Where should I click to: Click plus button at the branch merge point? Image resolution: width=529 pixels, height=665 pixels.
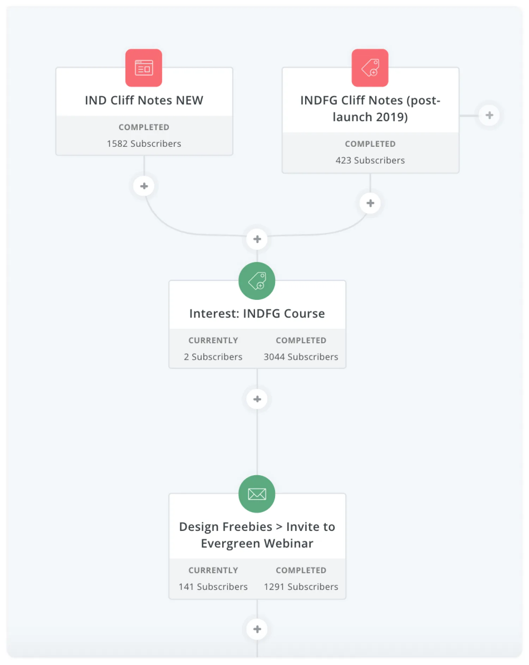tap(257, 239)
